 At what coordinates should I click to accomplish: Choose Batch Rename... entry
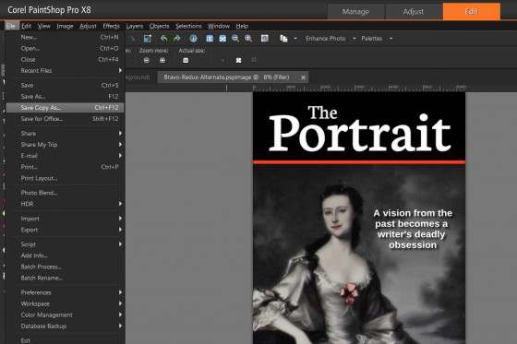tap(66, 278)
